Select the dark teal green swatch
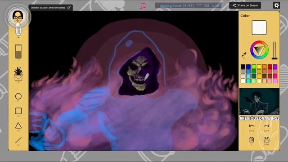The image size is (288, 162). point(254,76)
